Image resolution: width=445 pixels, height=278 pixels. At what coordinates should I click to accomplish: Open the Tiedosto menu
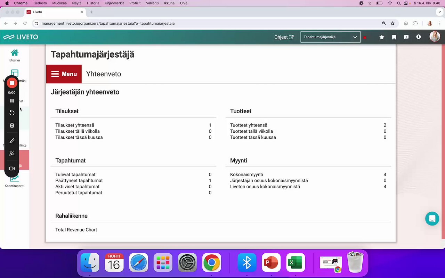(x=40, y=3)
